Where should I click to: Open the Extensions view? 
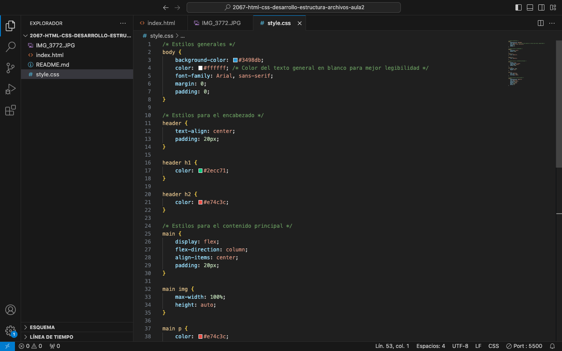(11, 110)
